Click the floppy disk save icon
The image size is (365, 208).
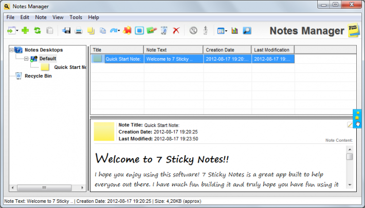click(x=66, y=30)
